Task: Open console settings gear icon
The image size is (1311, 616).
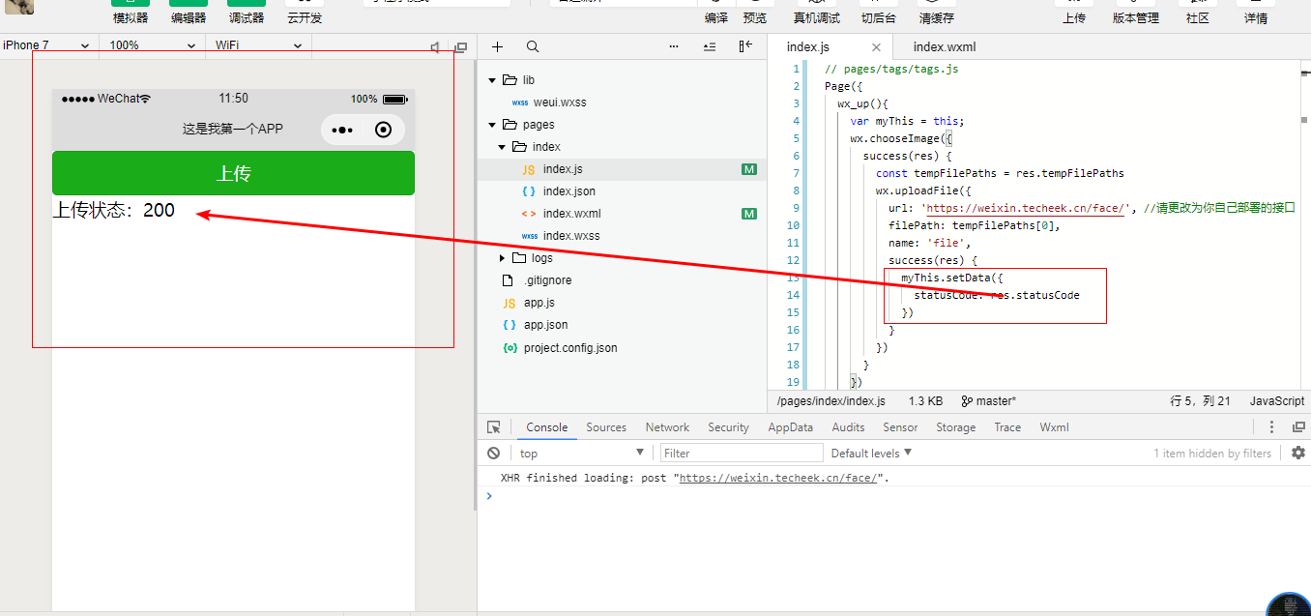Action: coord(1297,453)
